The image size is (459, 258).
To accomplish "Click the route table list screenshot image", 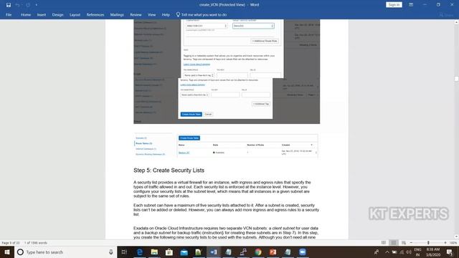I will coord(226,145).
